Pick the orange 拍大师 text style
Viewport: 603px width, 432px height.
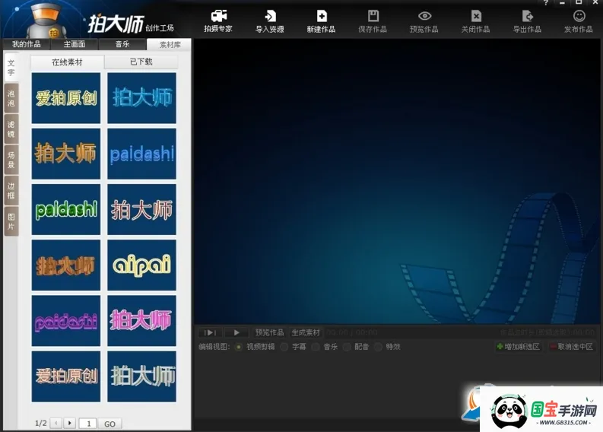pyautogui.click(x=66, y=154)
